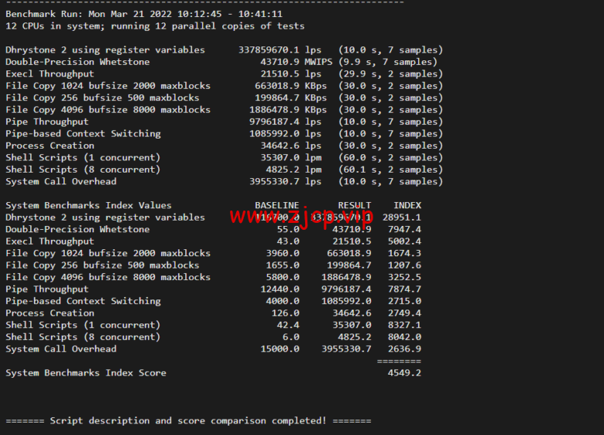Click the BASELINE column header
The width and height of the screenshot is (604, 435).
[277, 205]
